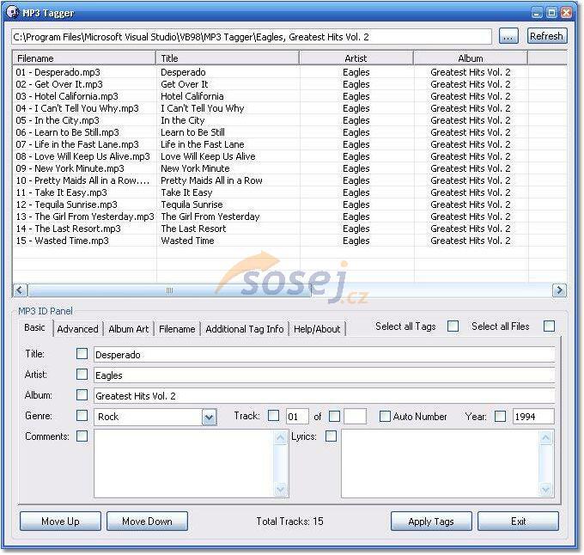Viewport: 584px width, 555px height.
Task: Tick the Title tag checkbox
Action: (82, 354)
